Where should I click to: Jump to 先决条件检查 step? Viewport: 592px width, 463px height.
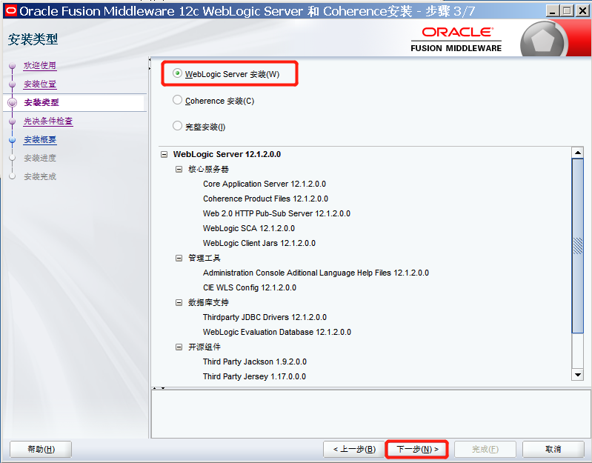(48, 121)
